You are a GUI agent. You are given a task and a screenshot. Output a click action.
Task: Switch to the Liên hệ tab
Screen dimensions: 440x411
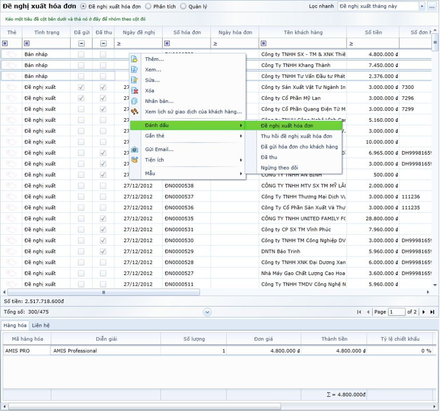(40, 325)
